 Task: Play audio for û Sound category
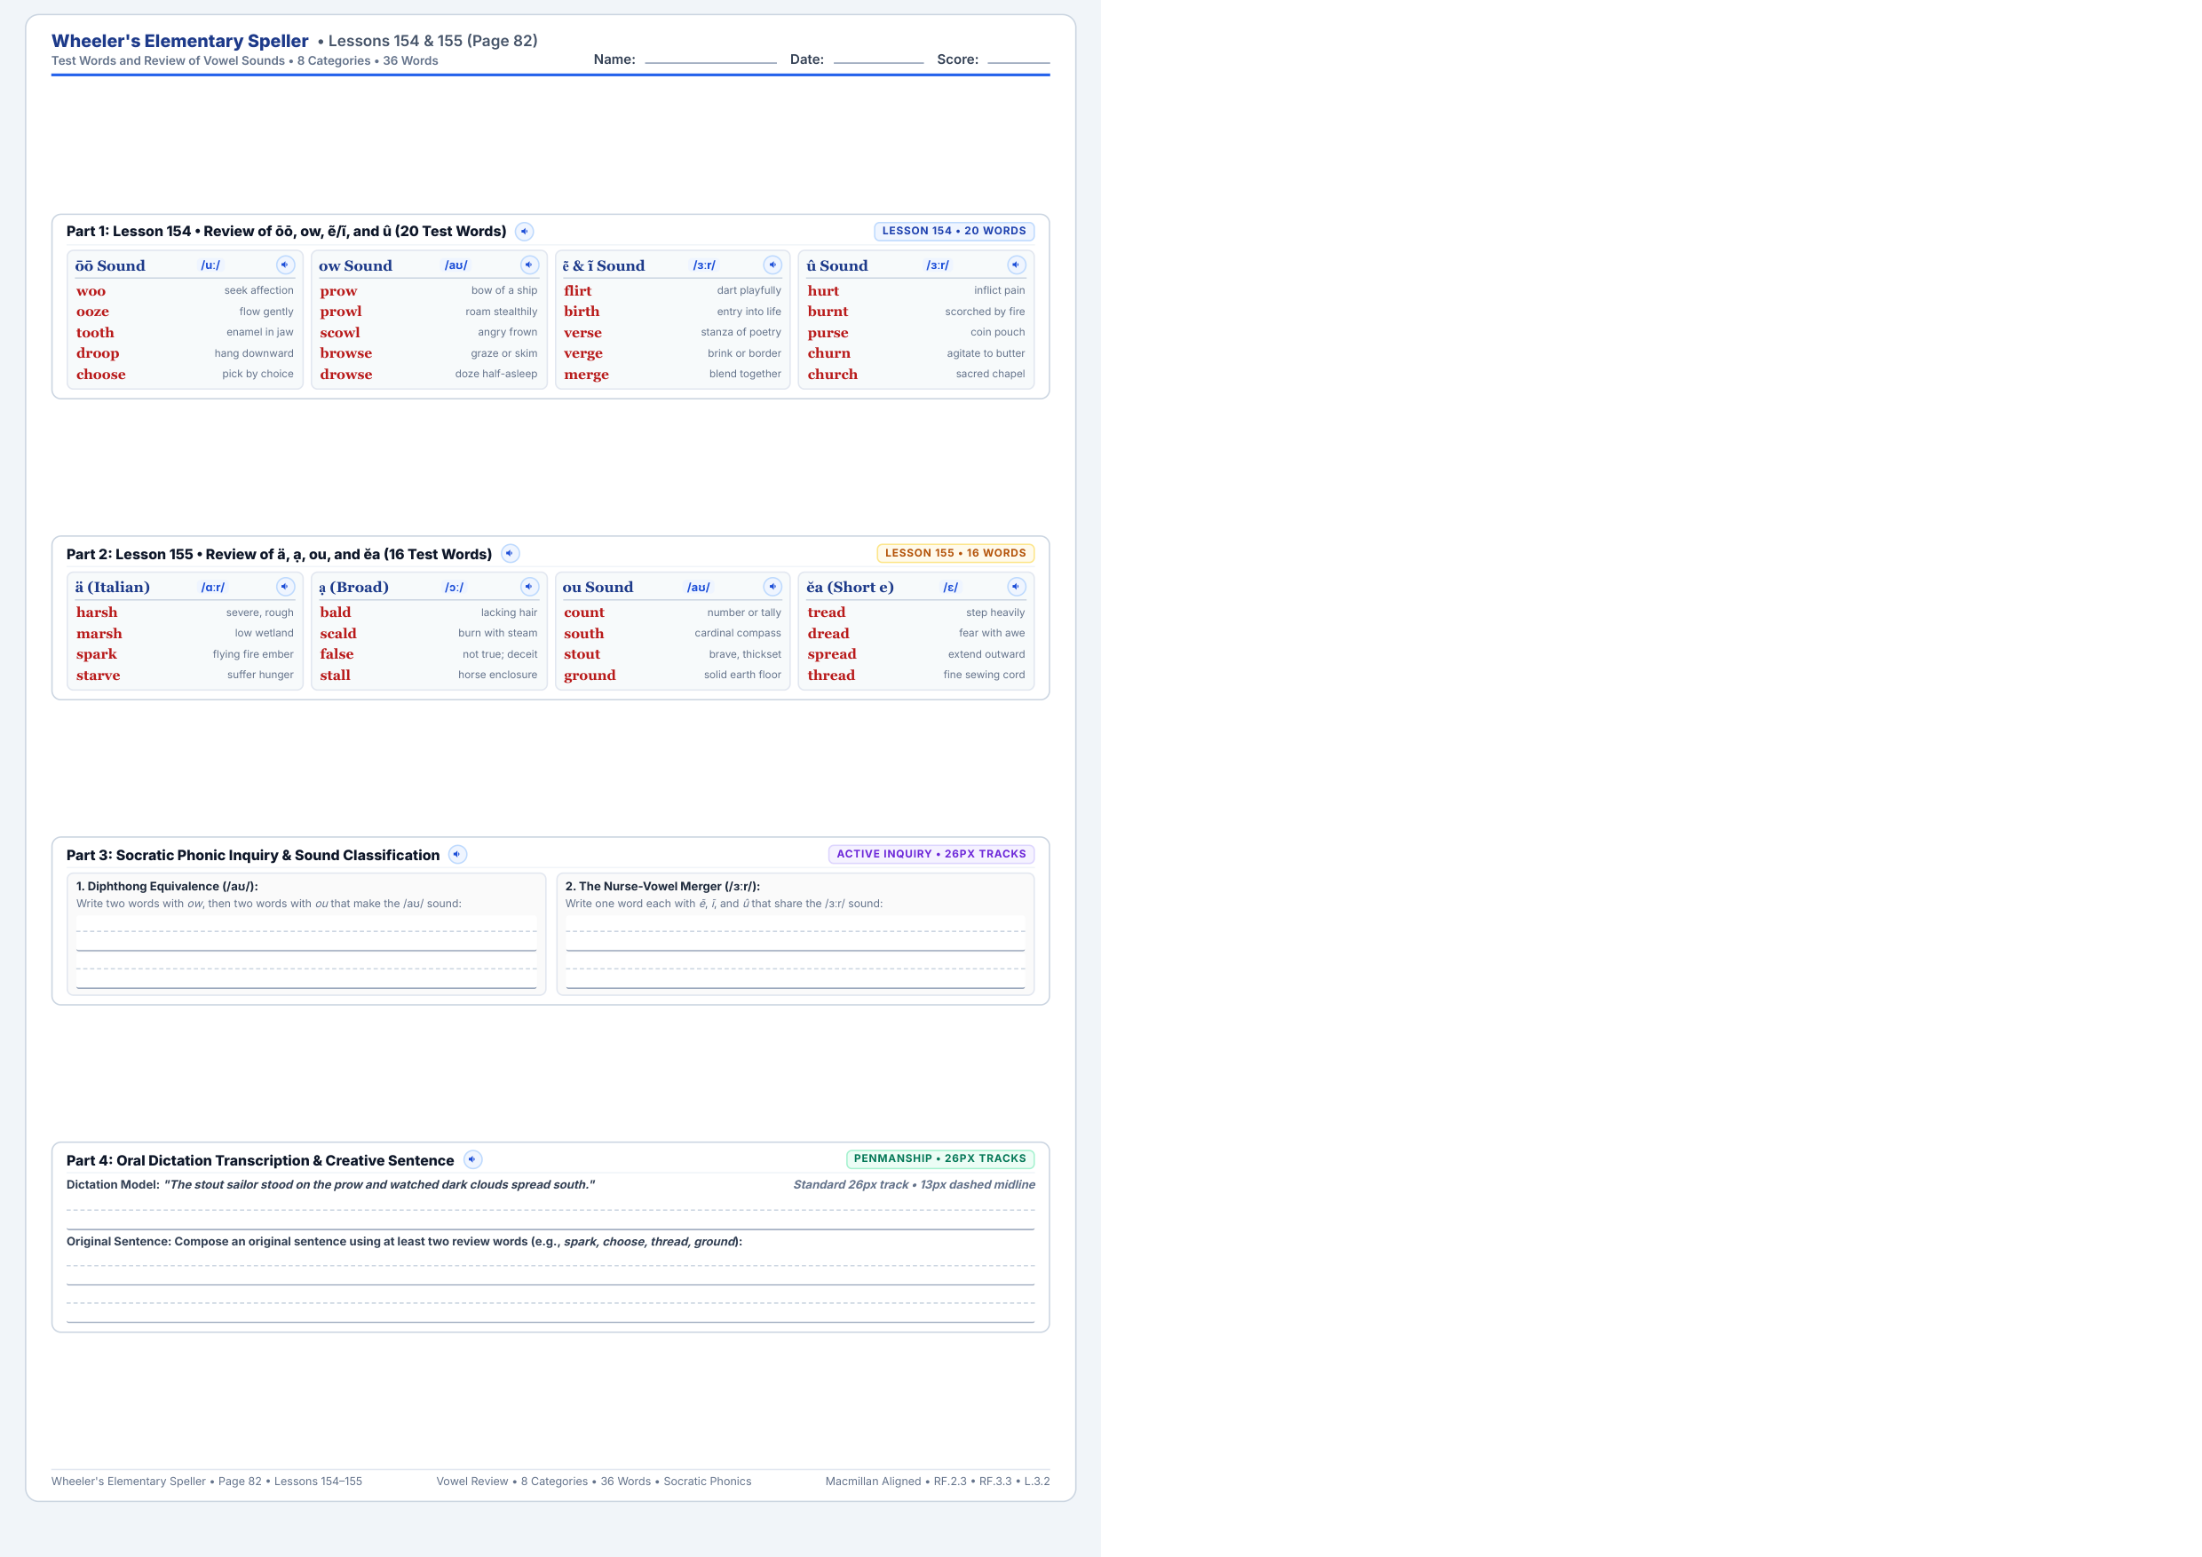[1017, 265]
